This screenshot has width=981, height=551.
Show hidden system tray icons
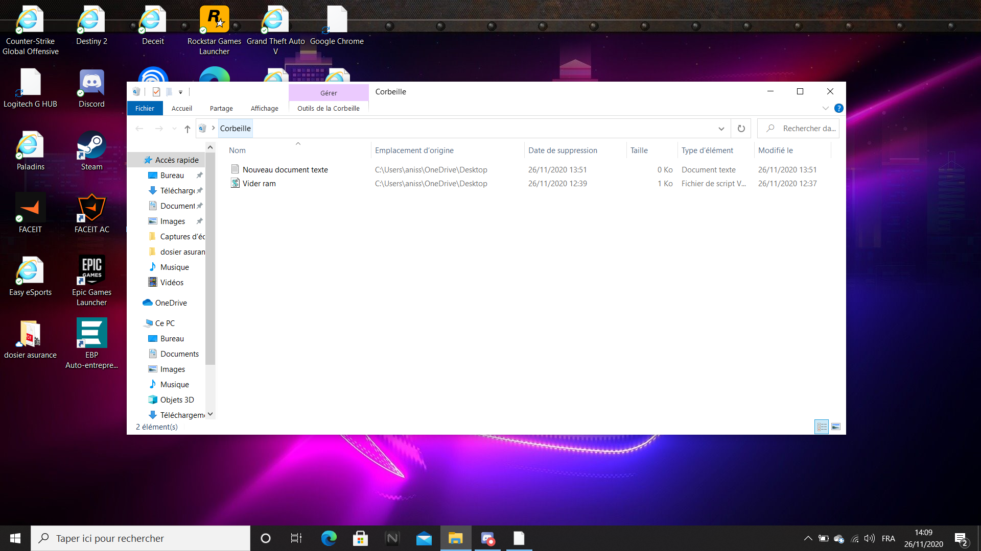pos(808,538)
